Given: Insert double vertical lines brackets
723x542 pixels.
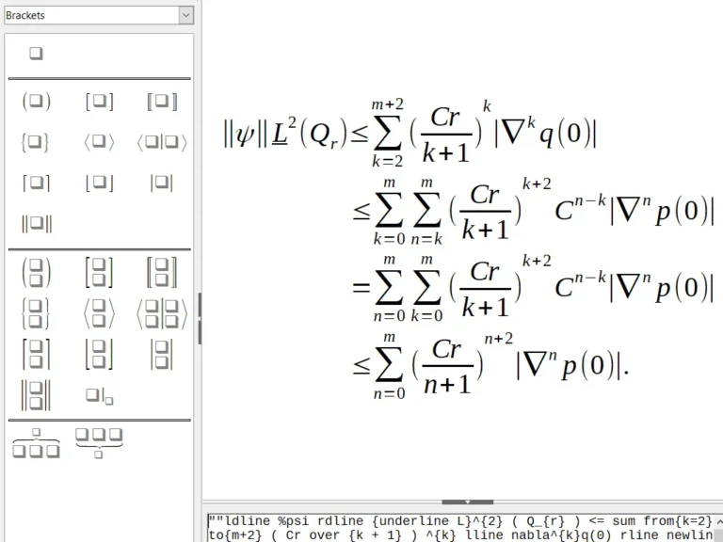Looking at the screenshot, I should tap(37, 224).
